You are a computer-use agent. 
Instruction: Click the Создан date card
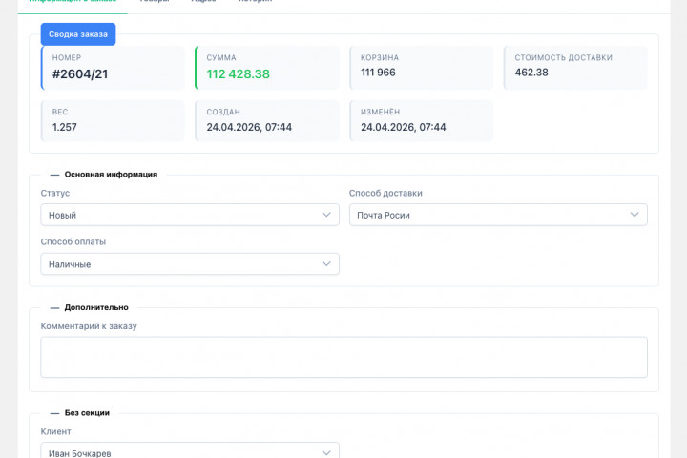click(267, 120)
